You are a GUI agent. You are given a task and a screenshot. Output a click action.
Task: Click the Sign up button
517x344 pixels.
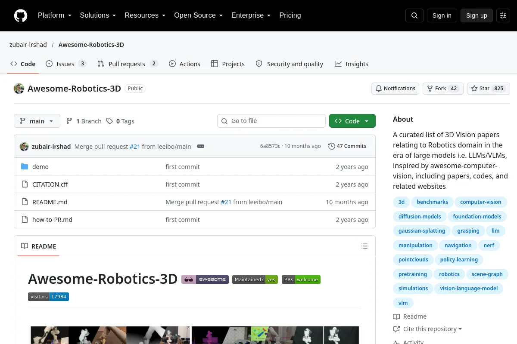[477, 15]
